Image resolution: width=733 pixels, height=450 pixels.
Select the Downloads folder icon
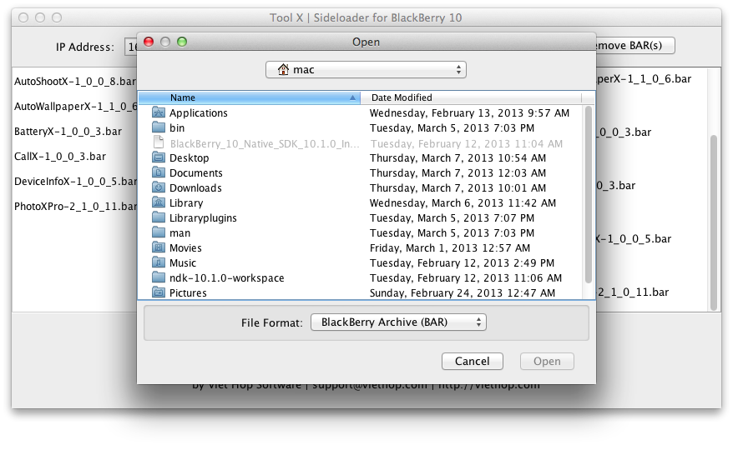pyautogui.click(x=159, y=187)
